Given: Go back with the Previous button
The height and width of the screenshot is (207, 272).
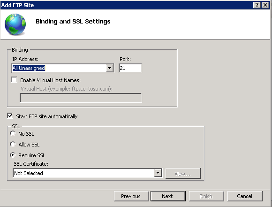Looking at the screenshot, I should [131, 196].
